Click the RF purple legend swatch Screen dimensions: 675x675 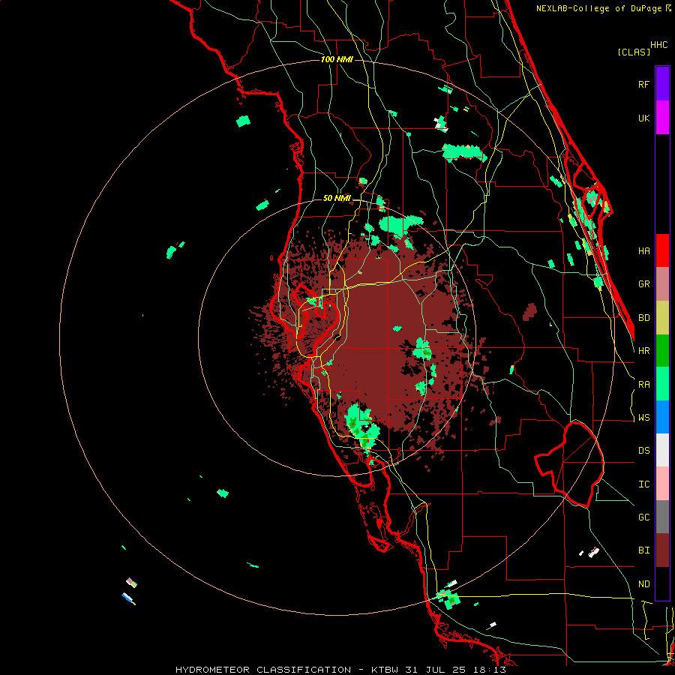click(x=662, y=84)
